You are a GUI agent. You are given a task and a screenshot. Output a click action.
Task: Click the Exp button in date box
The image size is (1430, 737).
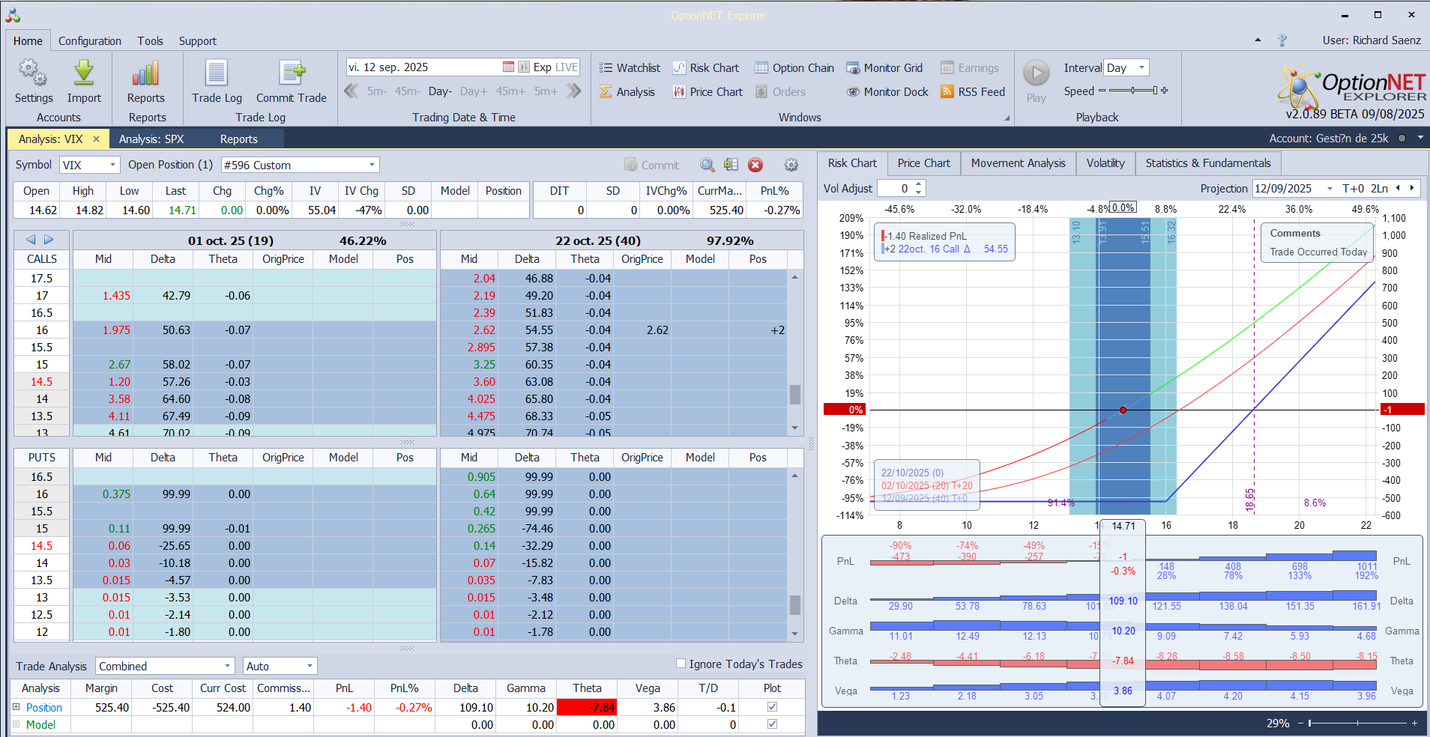[543, 67]
